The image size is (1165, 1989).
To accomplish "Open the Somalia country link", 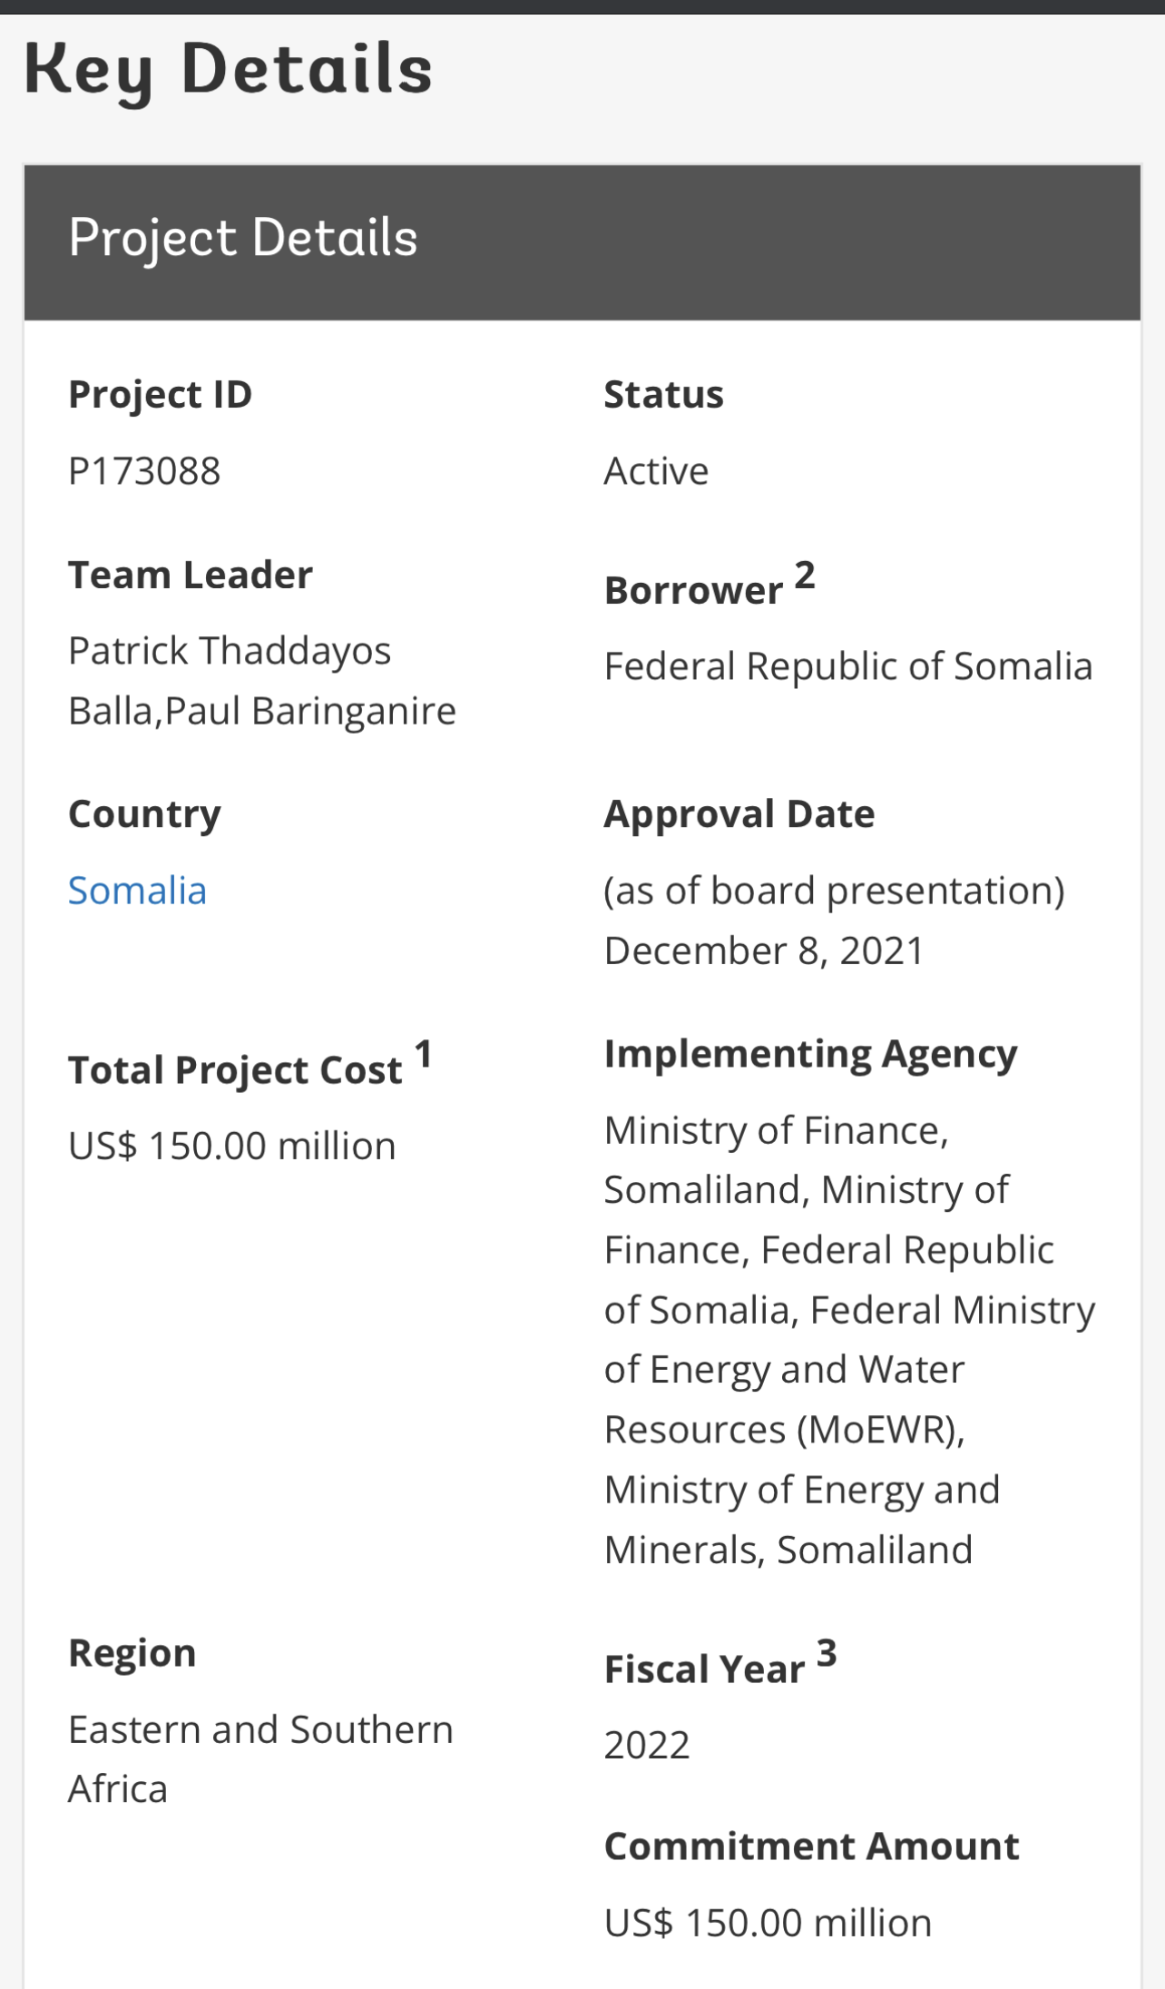I will (x=138, y=891).
